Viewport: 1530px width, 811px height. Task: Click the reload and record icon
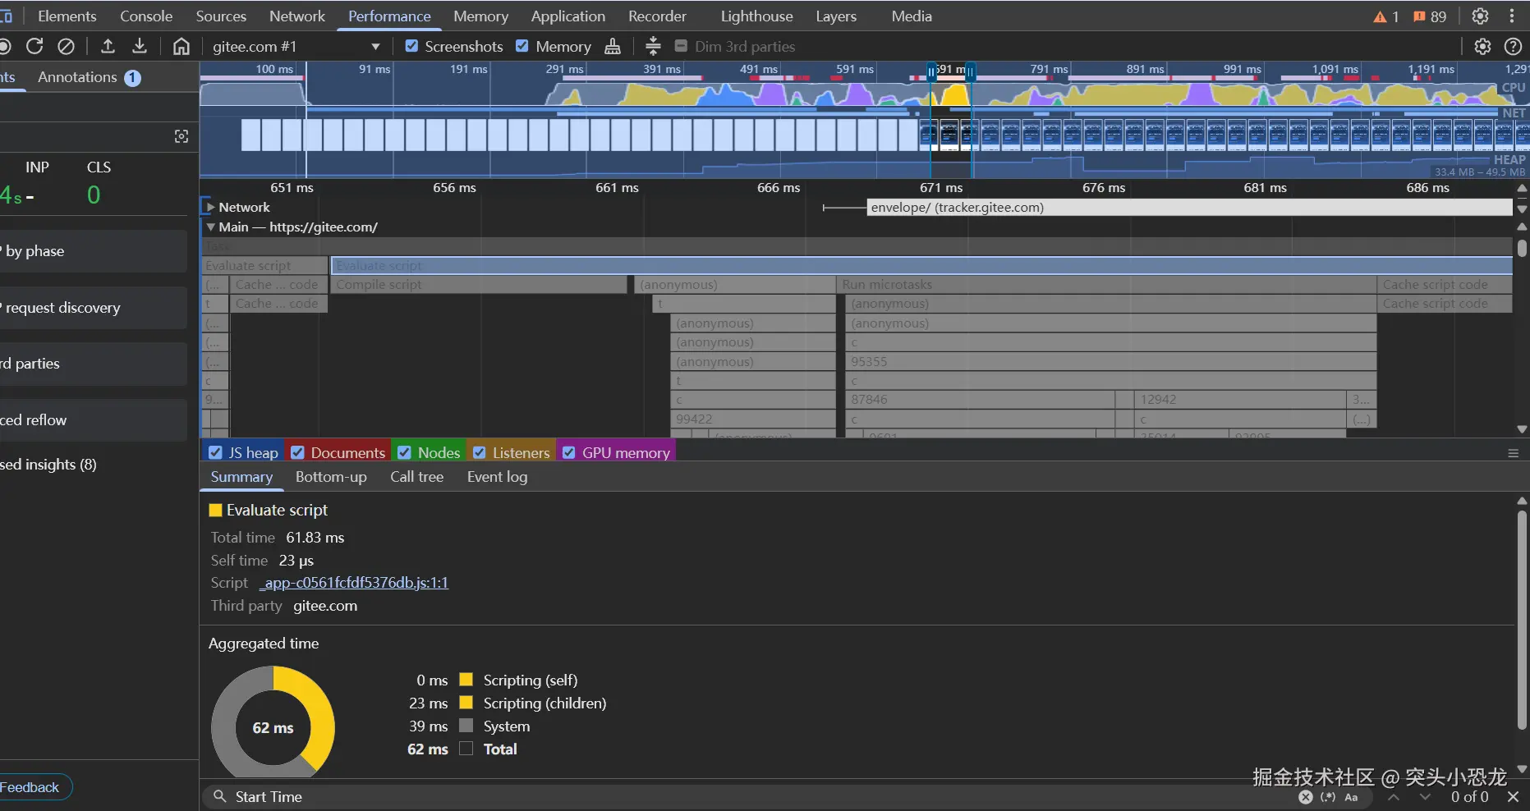click(x=34, y=47)
